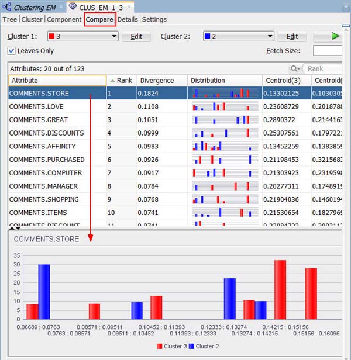This screenshot has height=360, width=351.
Task: Select the COMMENTS.COMPUTER row
Action: (175, 173)
